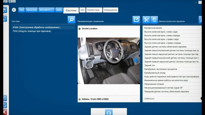Select Беззвучный режим parameter

pos(172,28)
